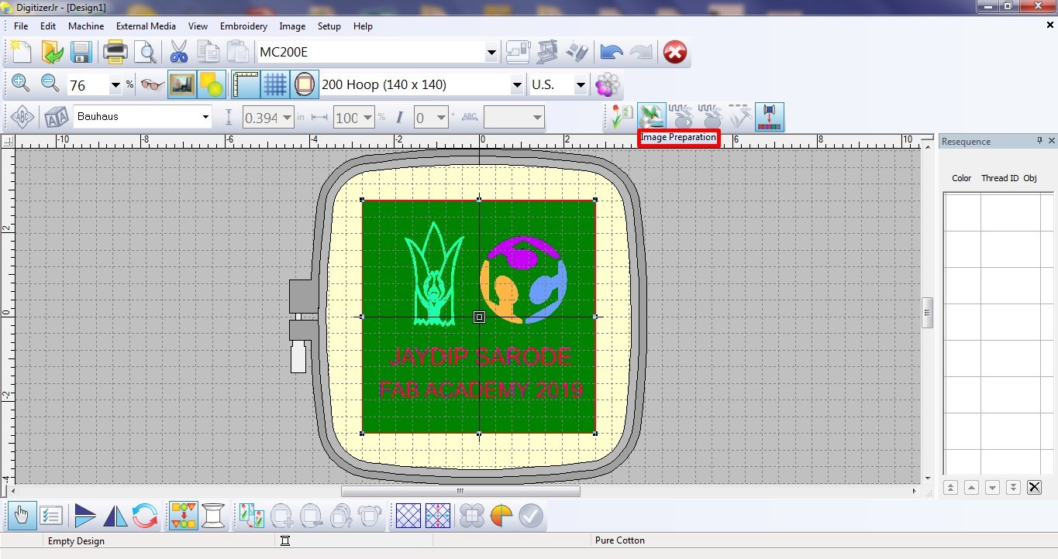Screen dimensions: 1058x559
Task: Click the horizontal scrollbar thumb below the canvas
Action: point(460,491)
